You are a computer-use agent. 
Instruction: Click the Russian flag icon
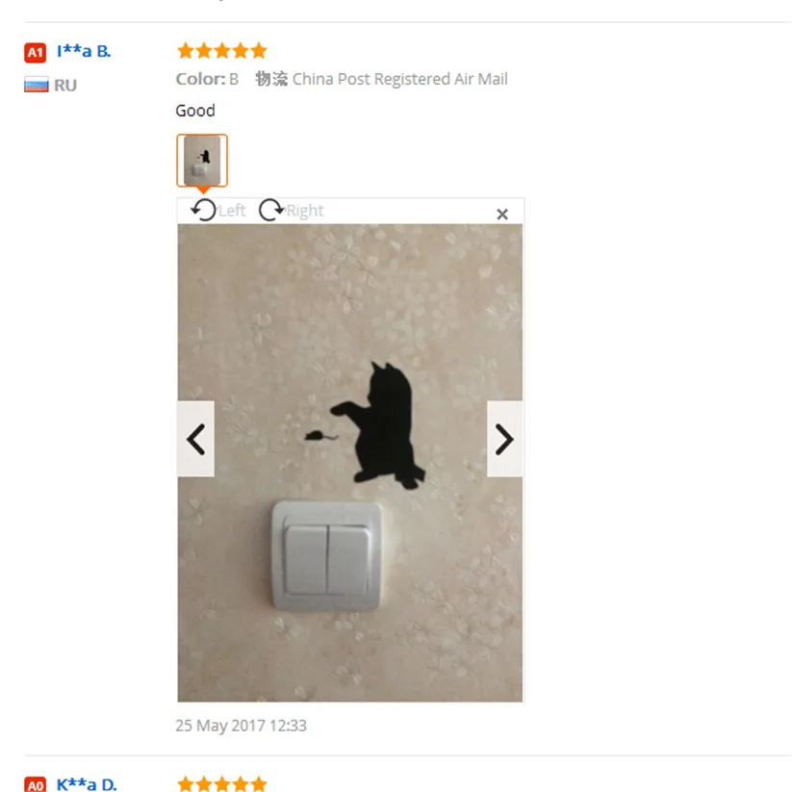[37, 85]
